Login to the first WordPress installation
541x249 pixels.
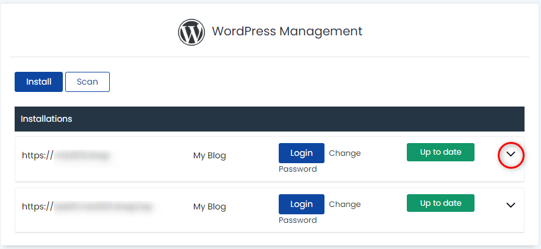tap(301, 153)
